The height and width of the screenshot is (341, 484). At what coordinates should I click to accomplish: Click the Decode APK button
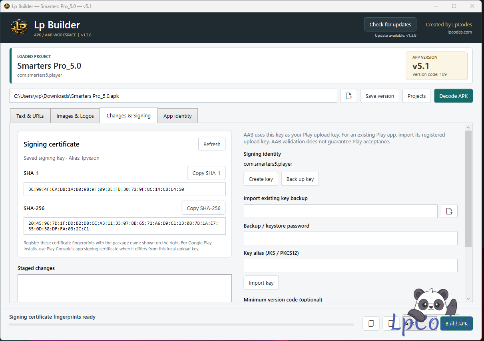(x=454, y=96)
